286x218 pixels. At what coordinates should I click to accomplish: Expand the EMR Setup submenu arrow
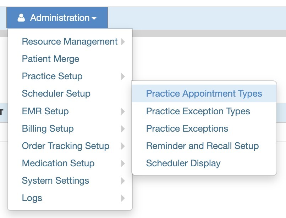[x=123, y=111]
